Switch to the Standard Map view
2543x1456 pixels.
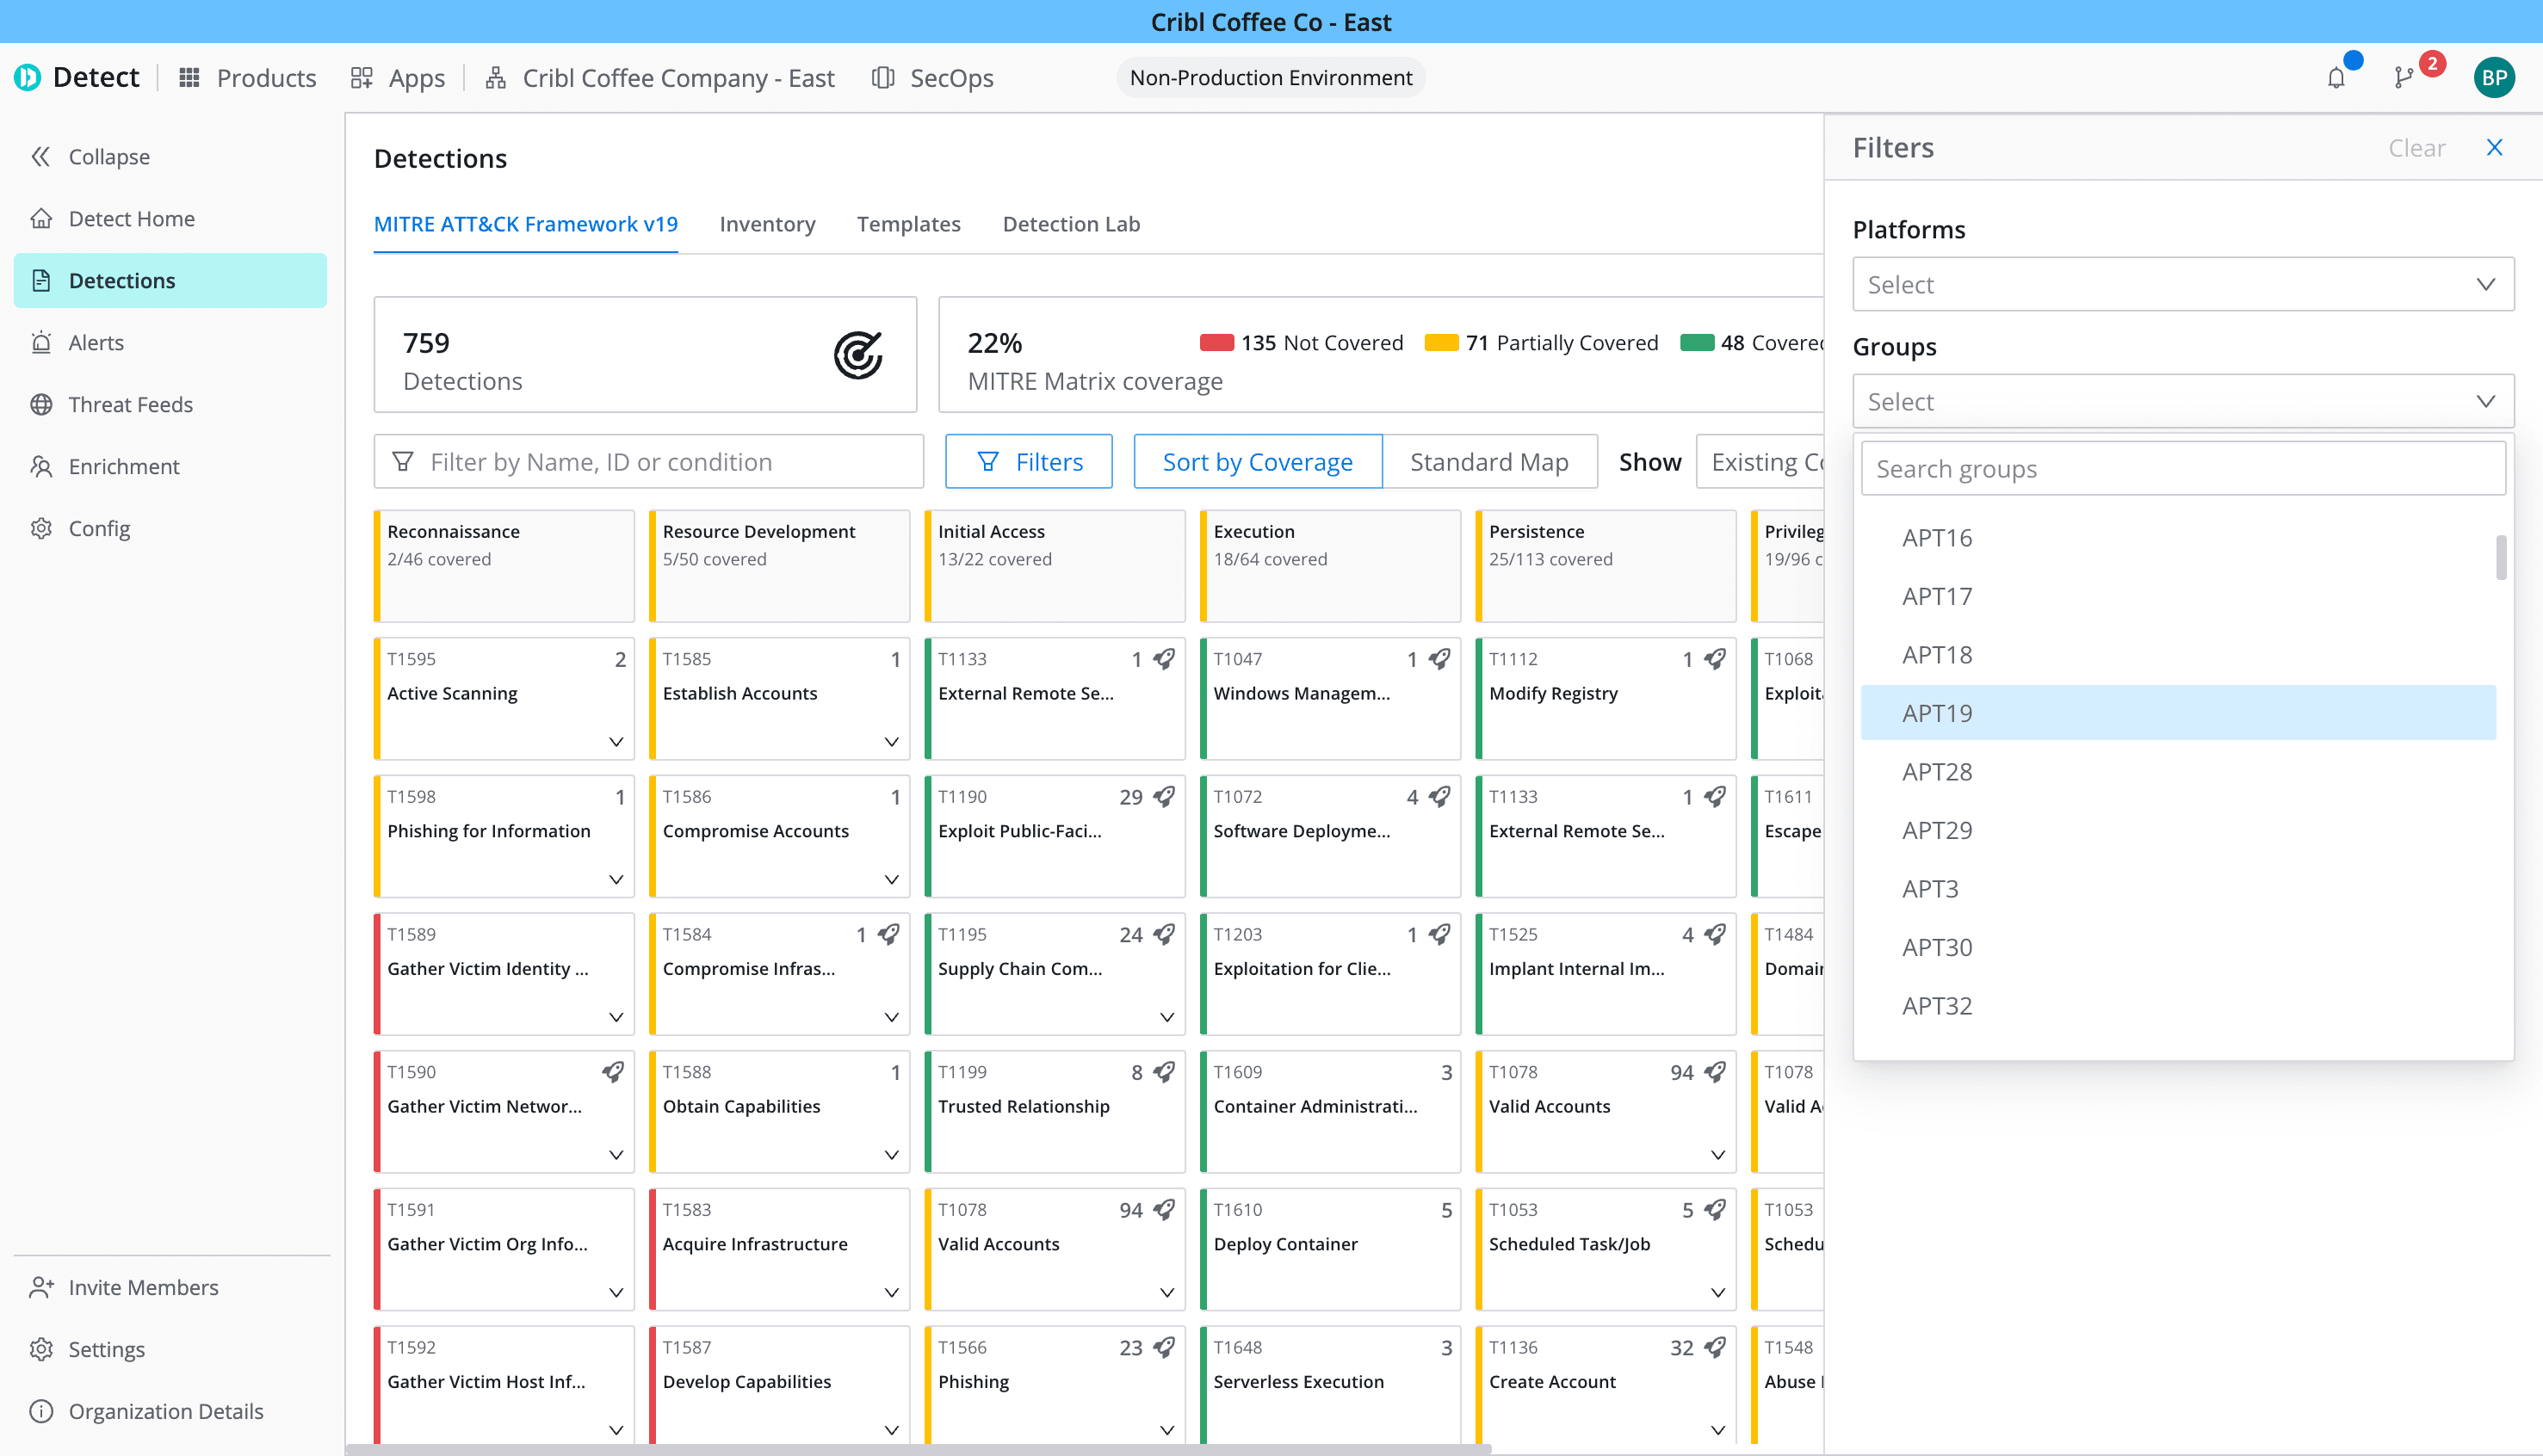(x=1489, y=461)
